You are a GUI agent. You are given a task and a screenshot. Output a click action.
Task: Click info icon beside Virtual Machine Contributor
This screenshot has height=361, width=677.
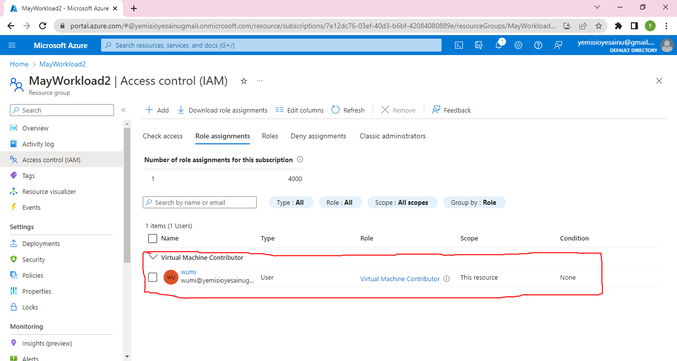[447, 279]
